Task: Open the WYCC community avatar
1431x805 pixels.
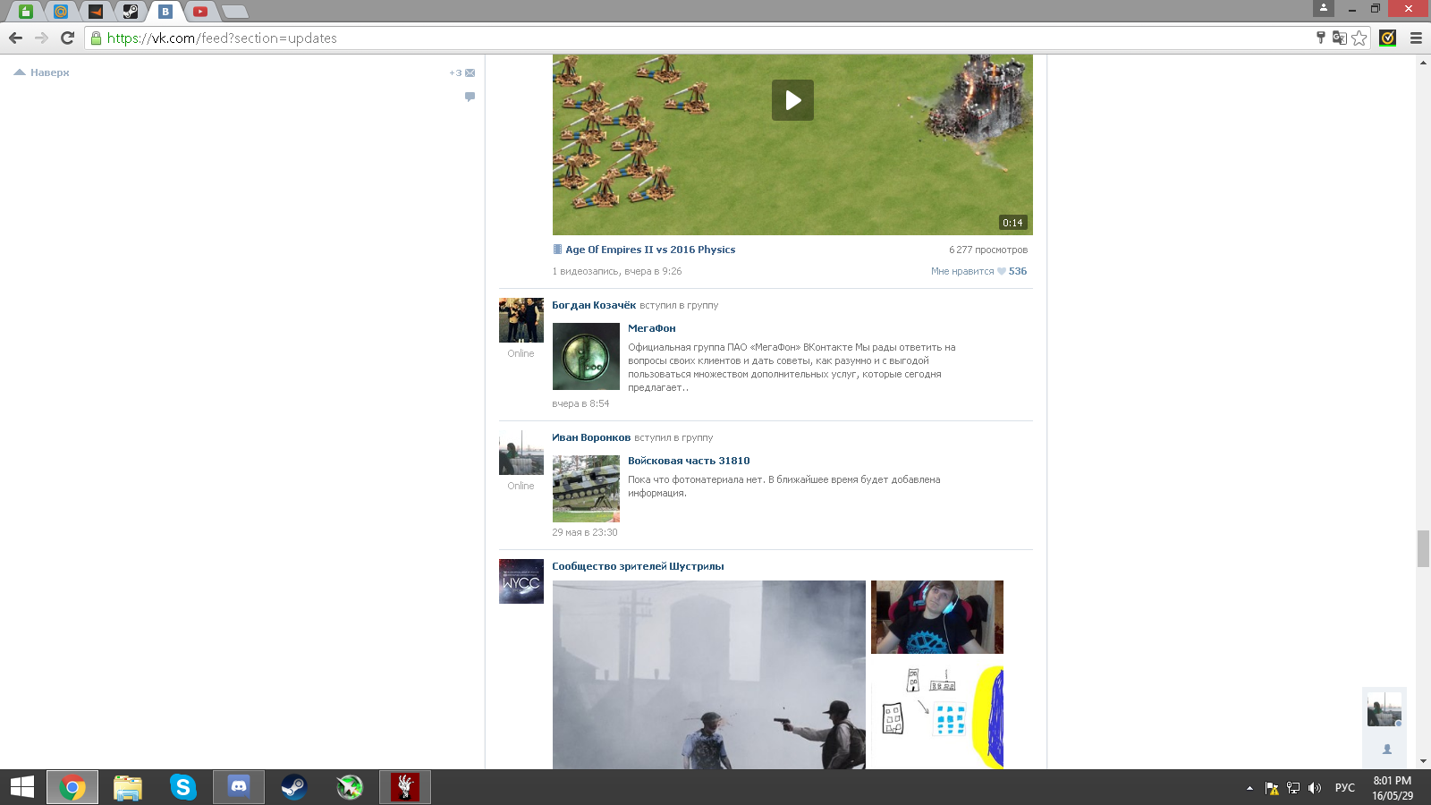Action: coord(521,581)
